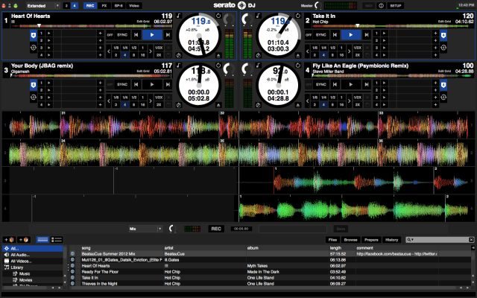This screenshot has height=298, width=477.
Task: Toggle keylock note icon on deck 1
Action: [x=179, y=15]
